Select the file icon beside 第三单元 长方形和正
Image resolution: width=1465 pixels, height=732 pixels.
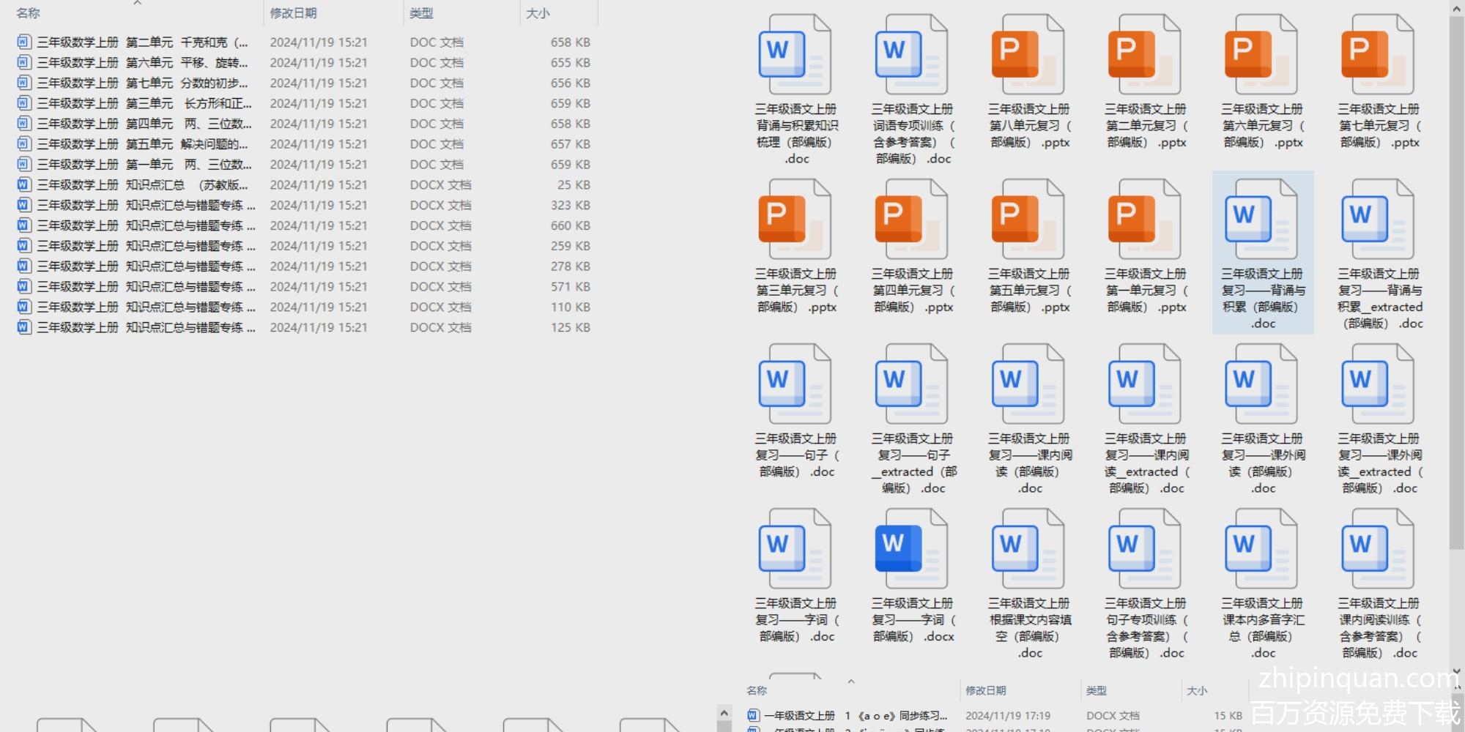point(24,103)
